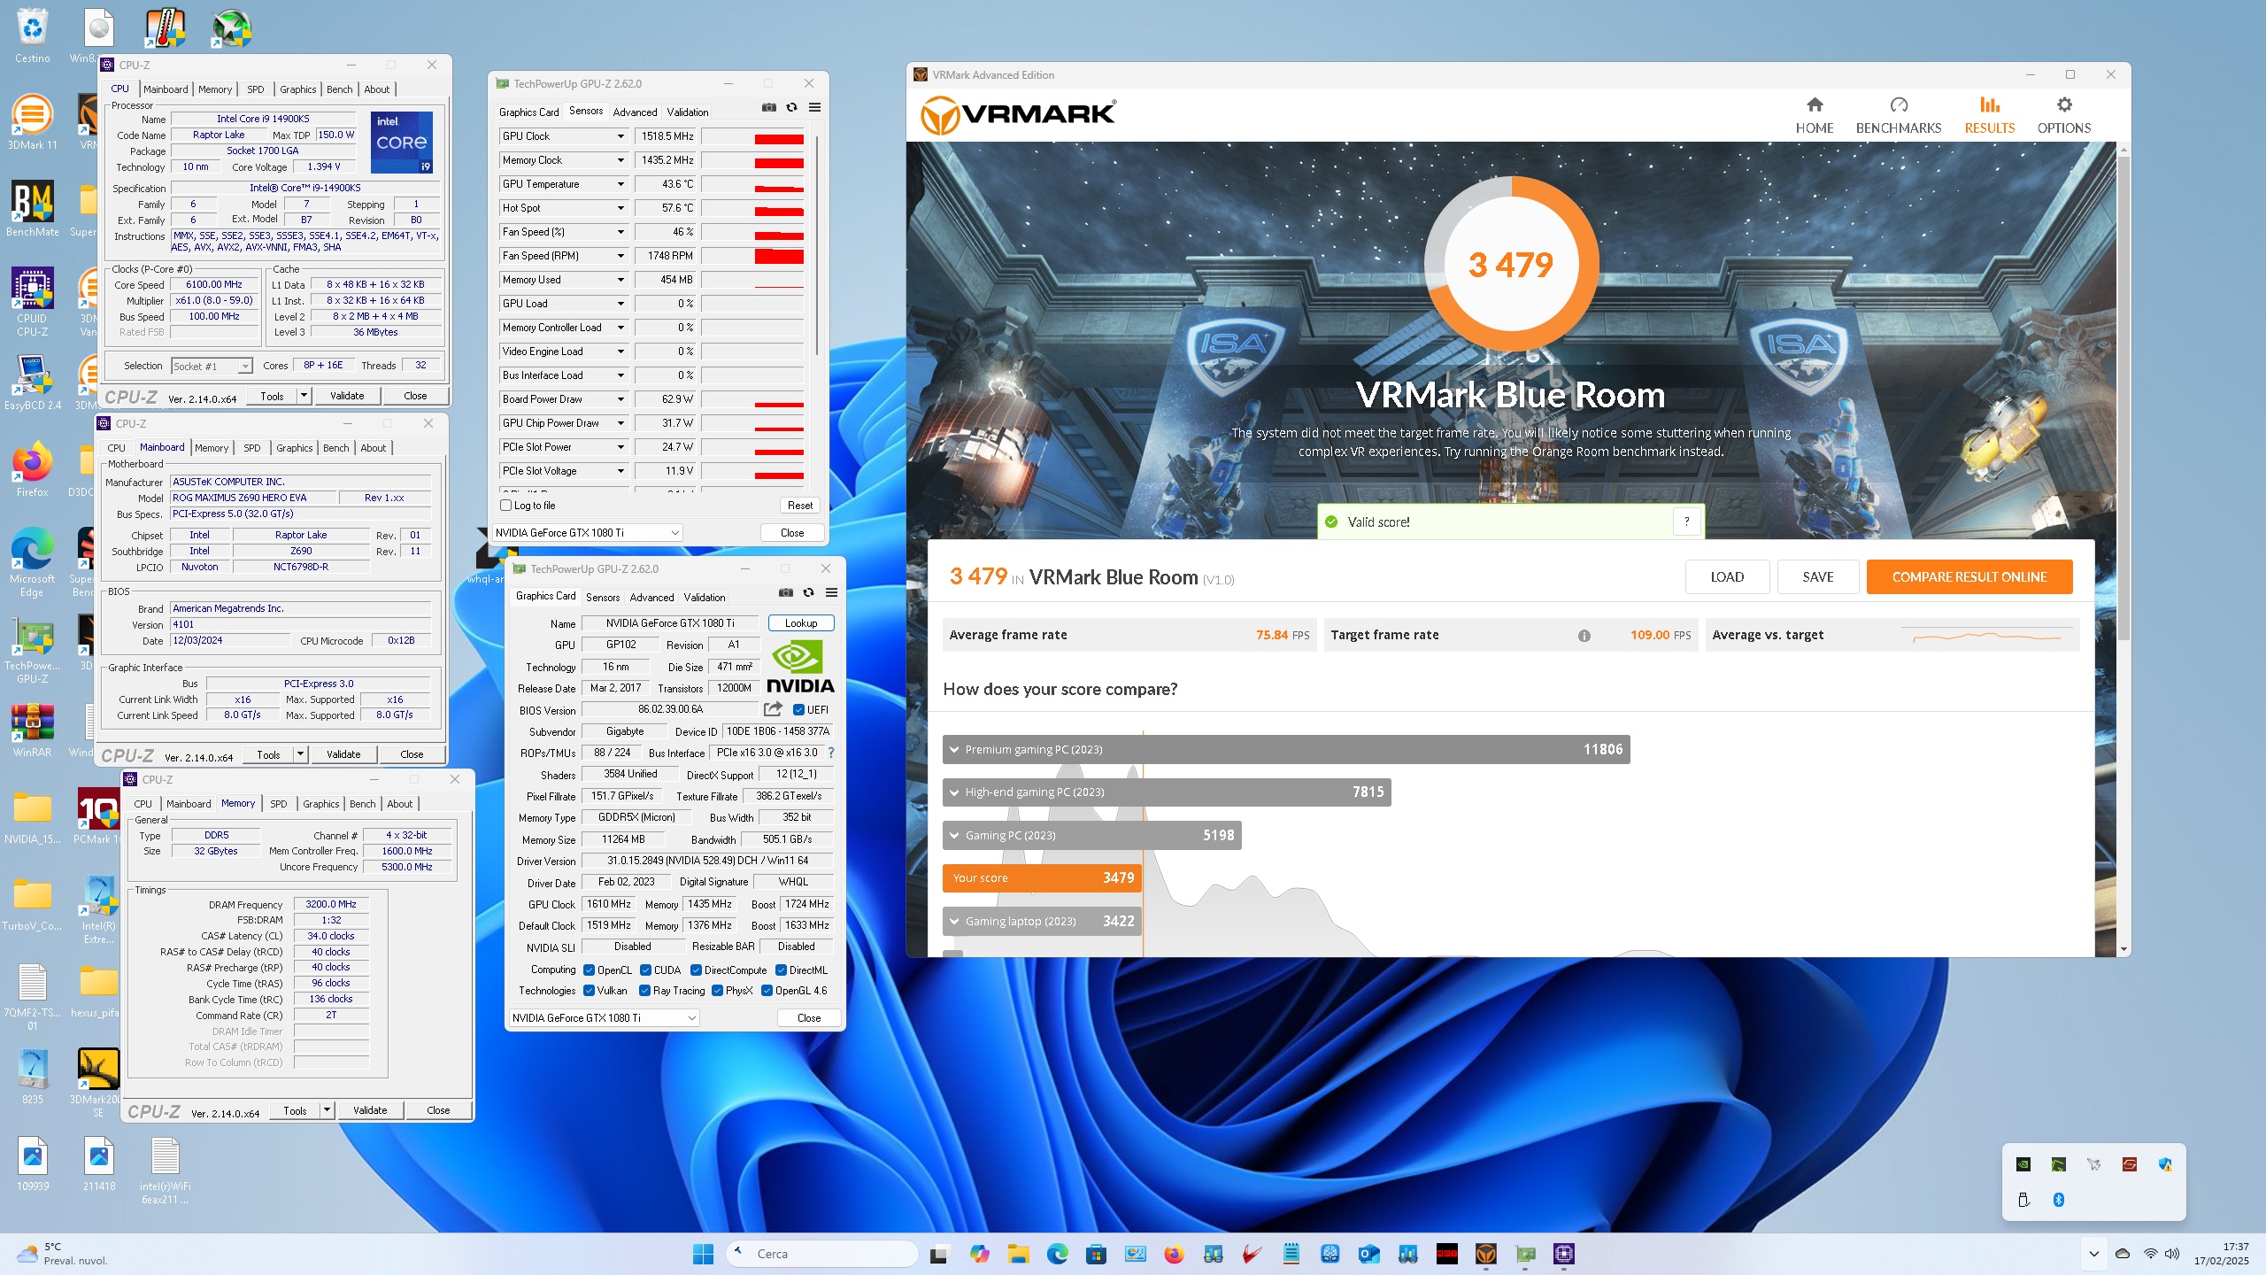Click the refresh icon in GPU-Z Sensors window
The width and height of the screenshot is (2266, 1275).
[792, 107]
